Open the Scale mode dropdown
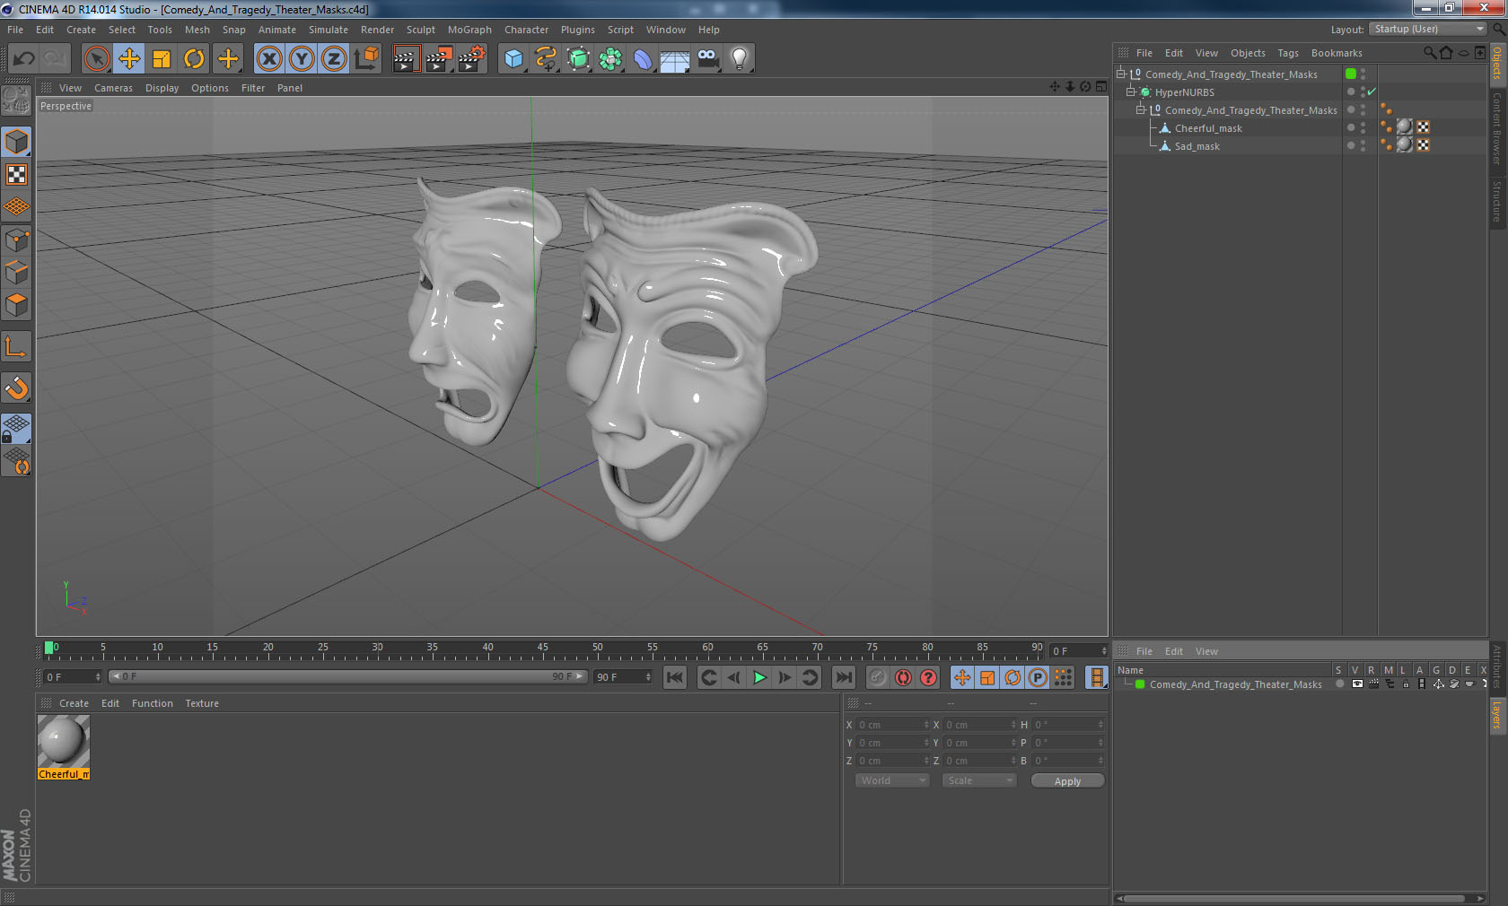Screen dimensions: 1508x906 tap(978, 780)
